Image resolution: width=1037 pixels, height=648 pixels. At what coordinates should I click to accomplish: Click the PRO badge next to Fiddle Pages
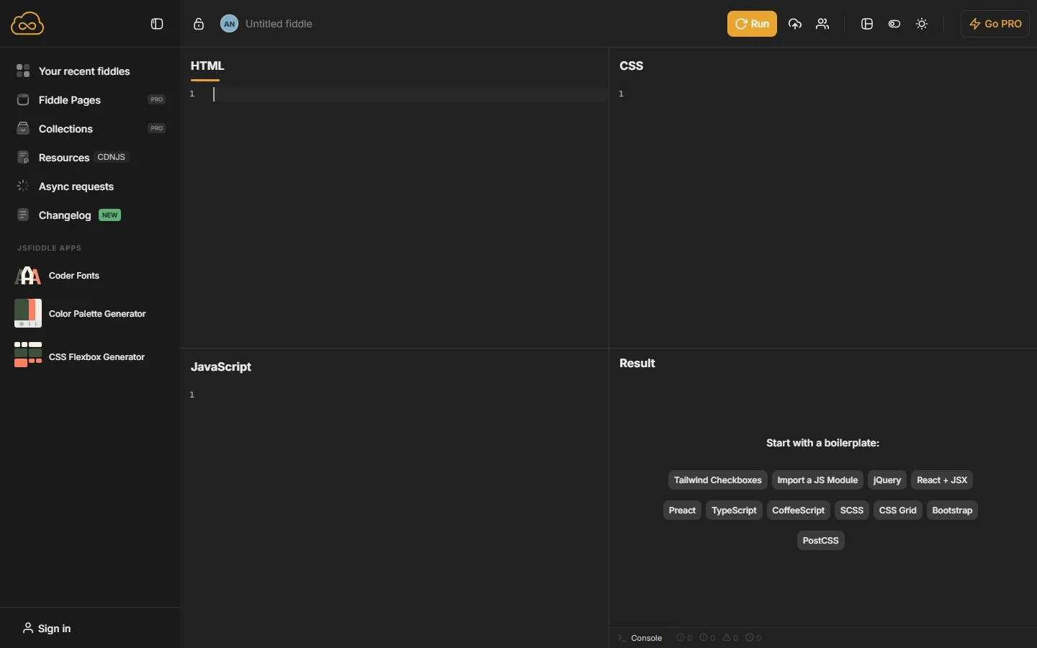(156, 99)
